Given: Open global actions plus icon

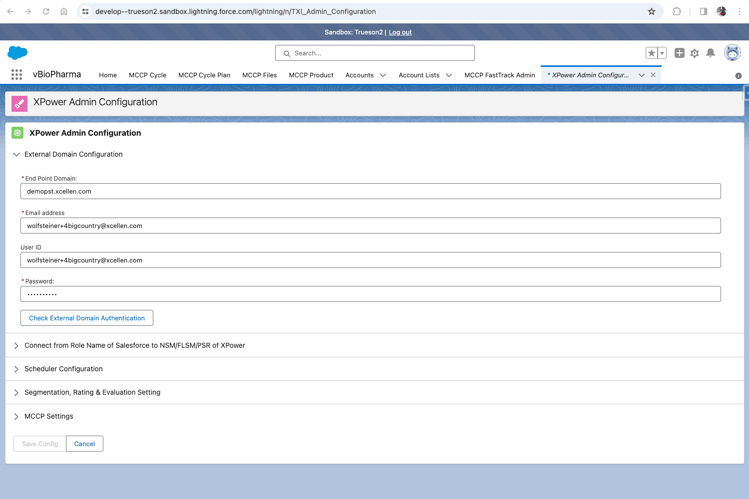Looking at the screenshot, I should click(680, 53).
